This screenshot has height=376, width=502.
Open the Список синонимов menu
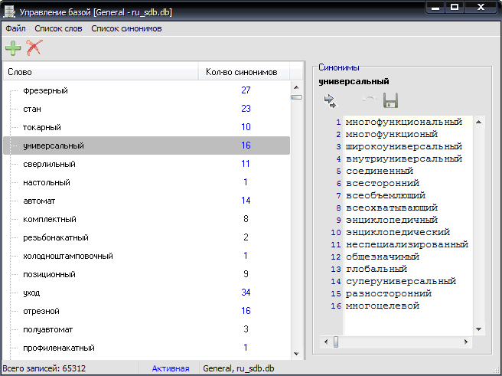[126, 28]
